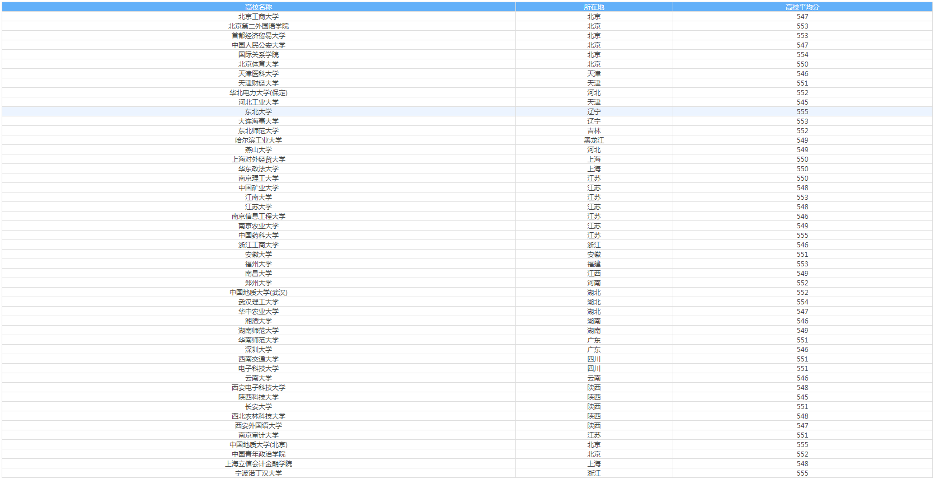
Task: Click the 河南 location cell
Action: click(594, 283)
